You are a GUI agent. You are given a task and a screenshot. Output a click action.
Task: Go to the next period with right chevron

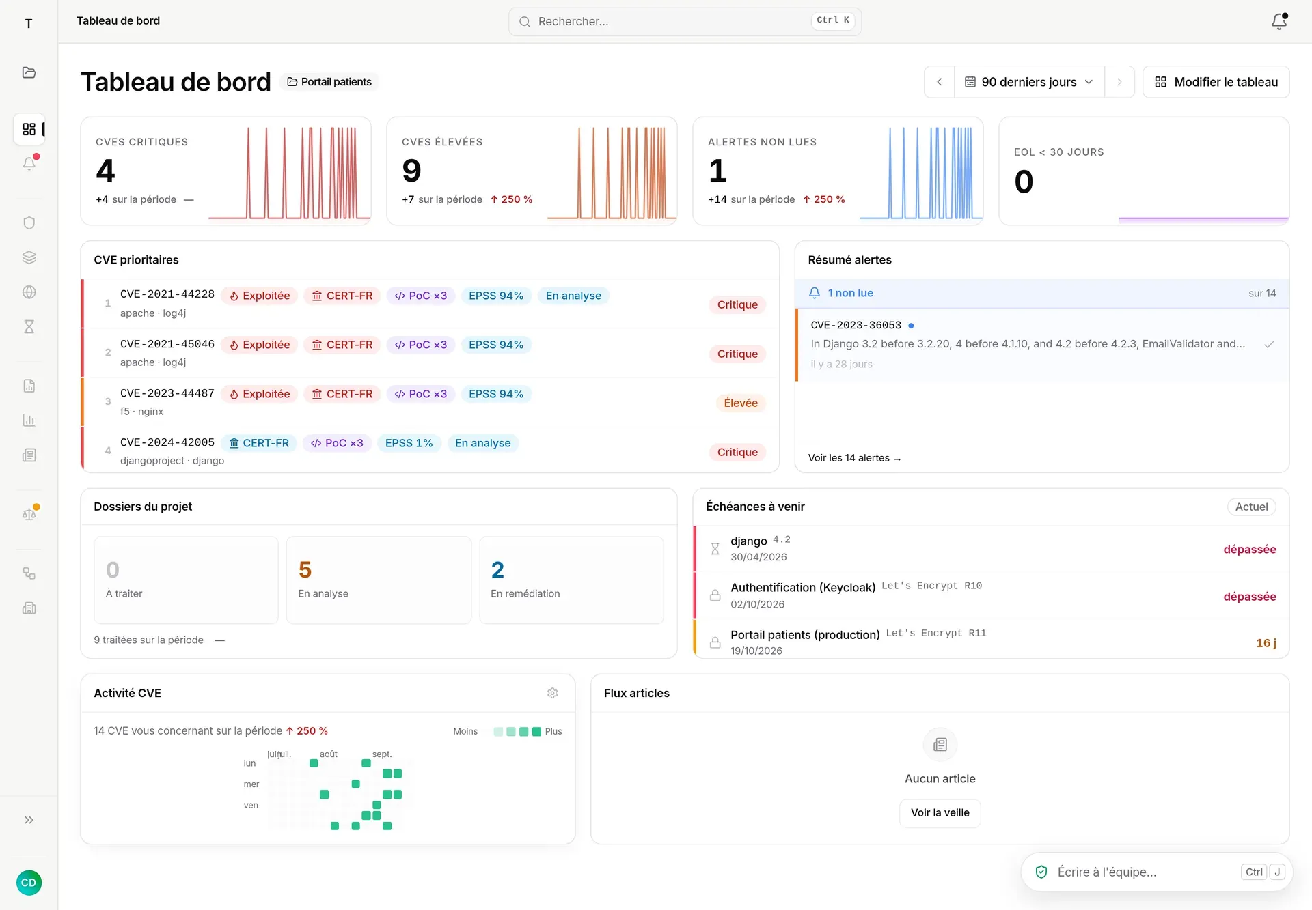[1119, 82]
